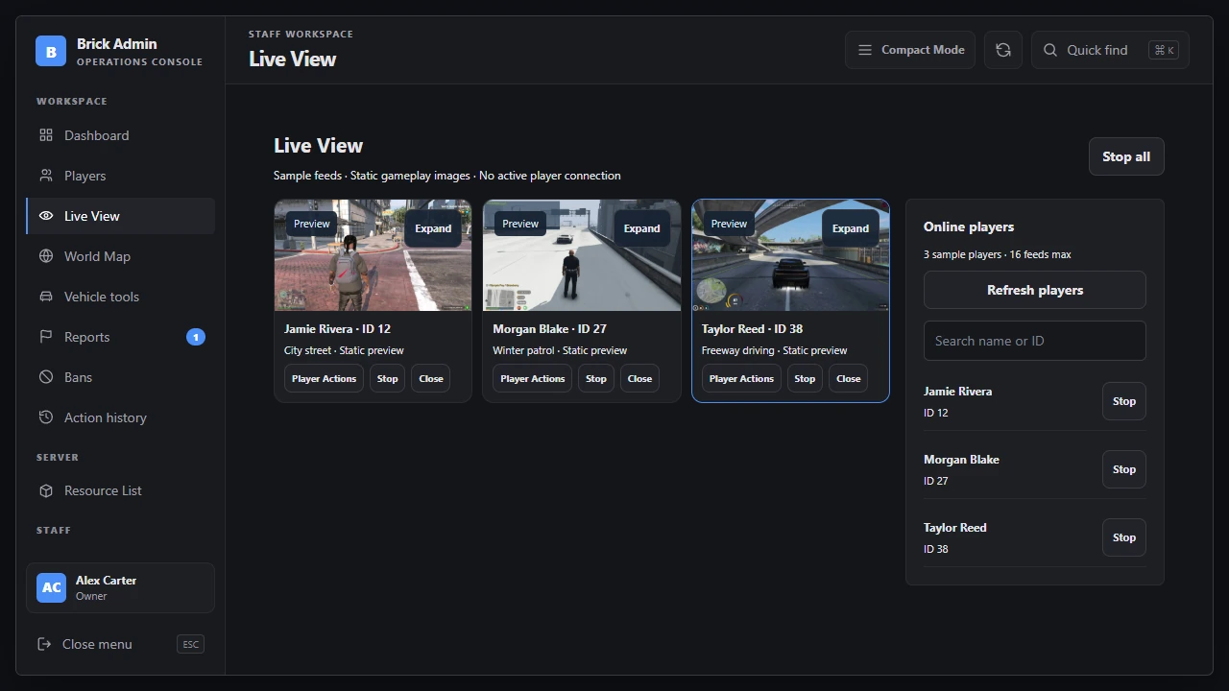Click the Vehicle tools car icon
Viewport: 1229px width, 691px height.
pyautogui.click(x=46, y=297)
